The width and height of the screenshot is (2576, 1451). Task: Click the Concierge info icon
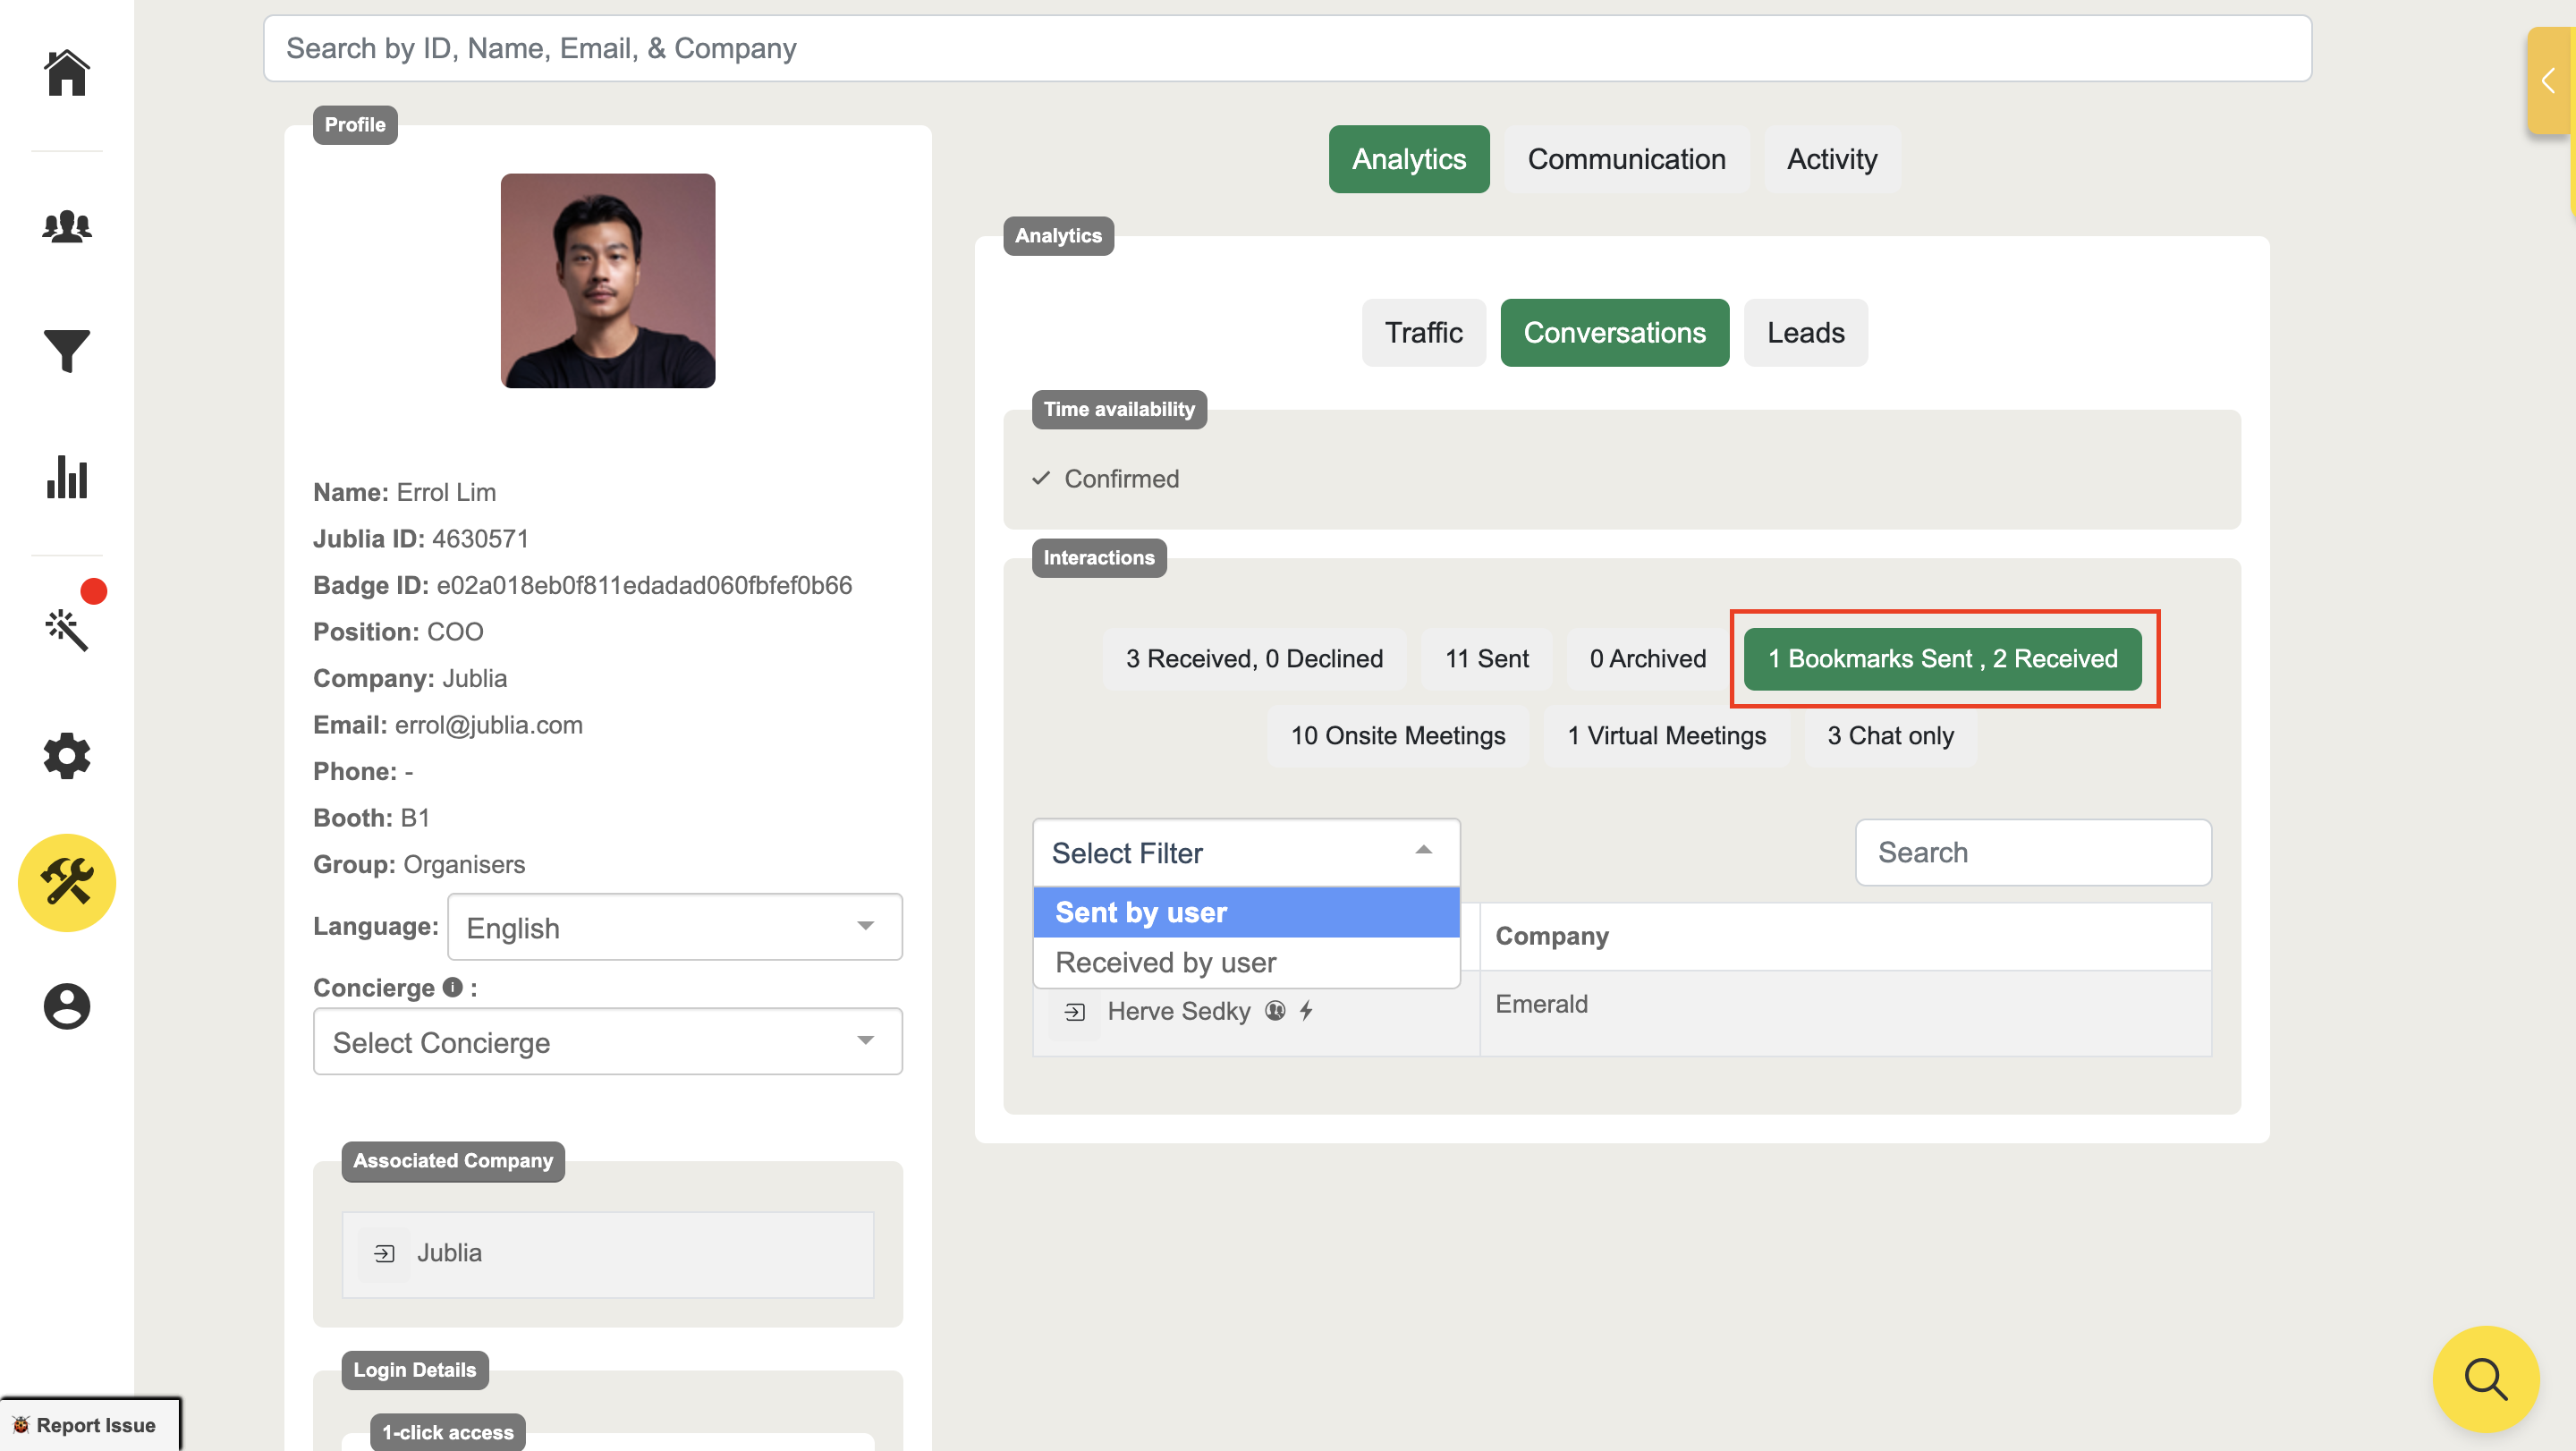tap(452, 987)
